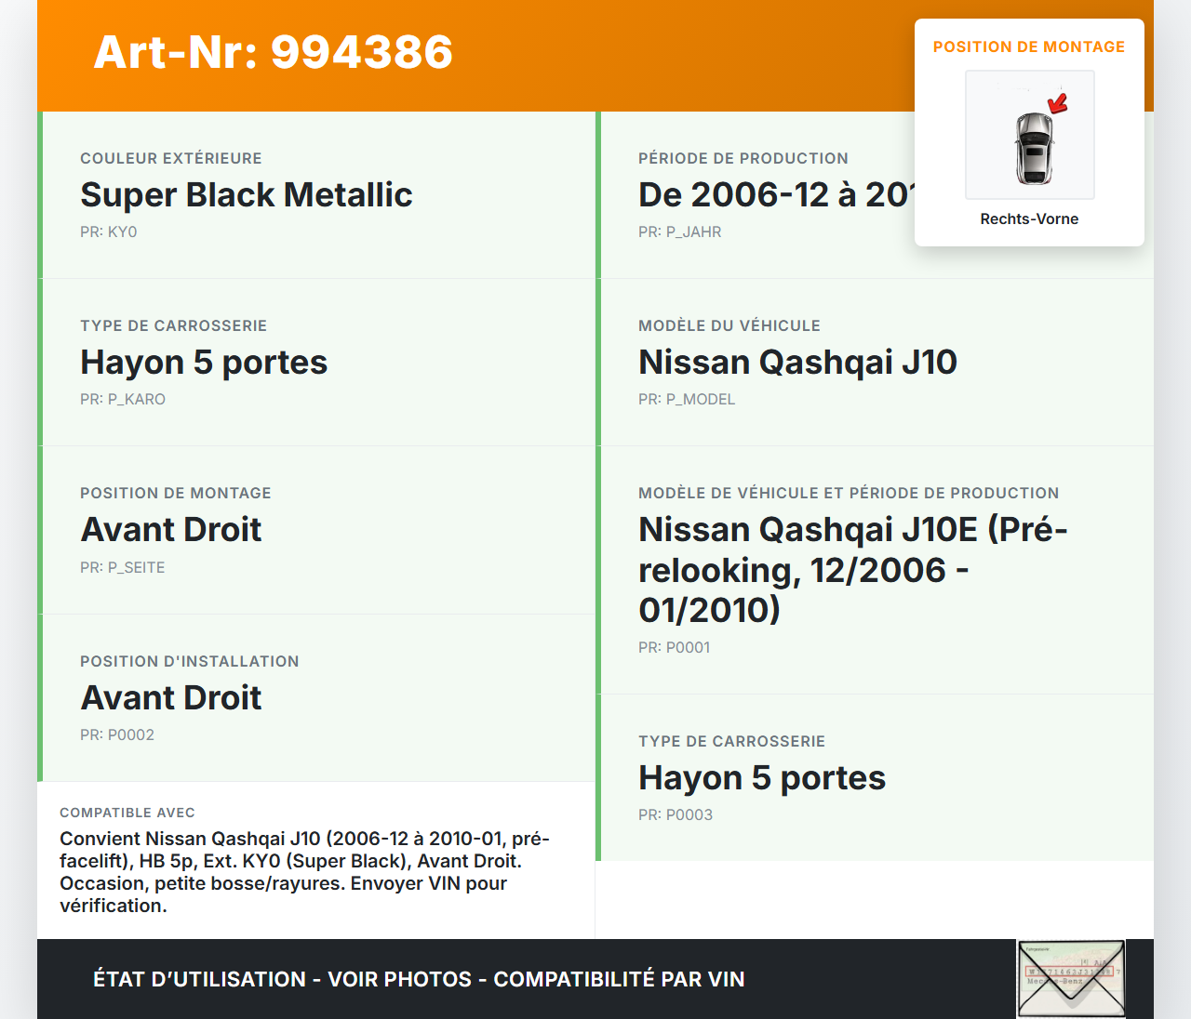Click the Art-Nr: 994386 heading
Image resolution: width=1191 pixels, height=1019 pixels.
(x=273, y=52)
